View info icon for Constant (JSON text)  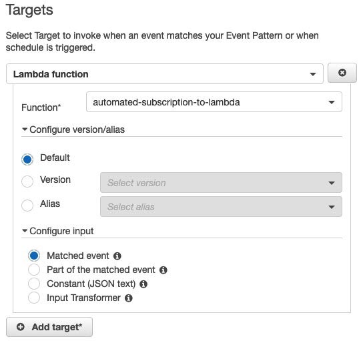tap(143, 284)
